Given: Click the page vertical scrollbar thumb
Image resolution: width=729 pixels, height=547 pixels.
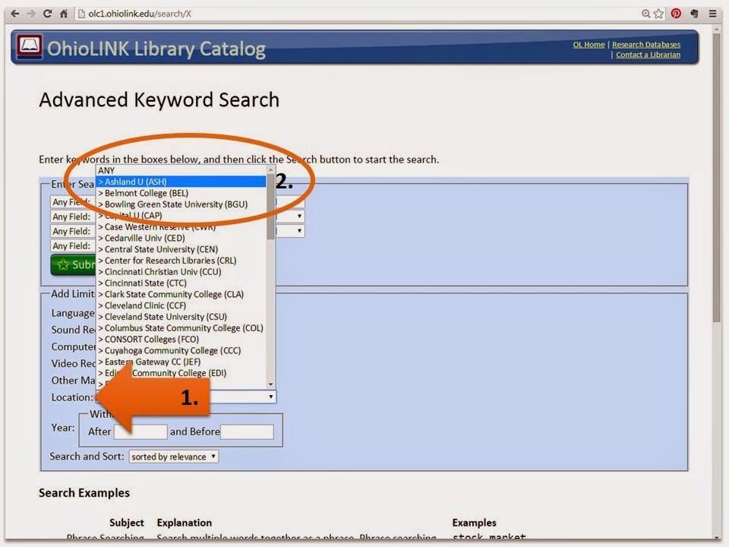Looking at the screenshot, I should click(717, 177).
